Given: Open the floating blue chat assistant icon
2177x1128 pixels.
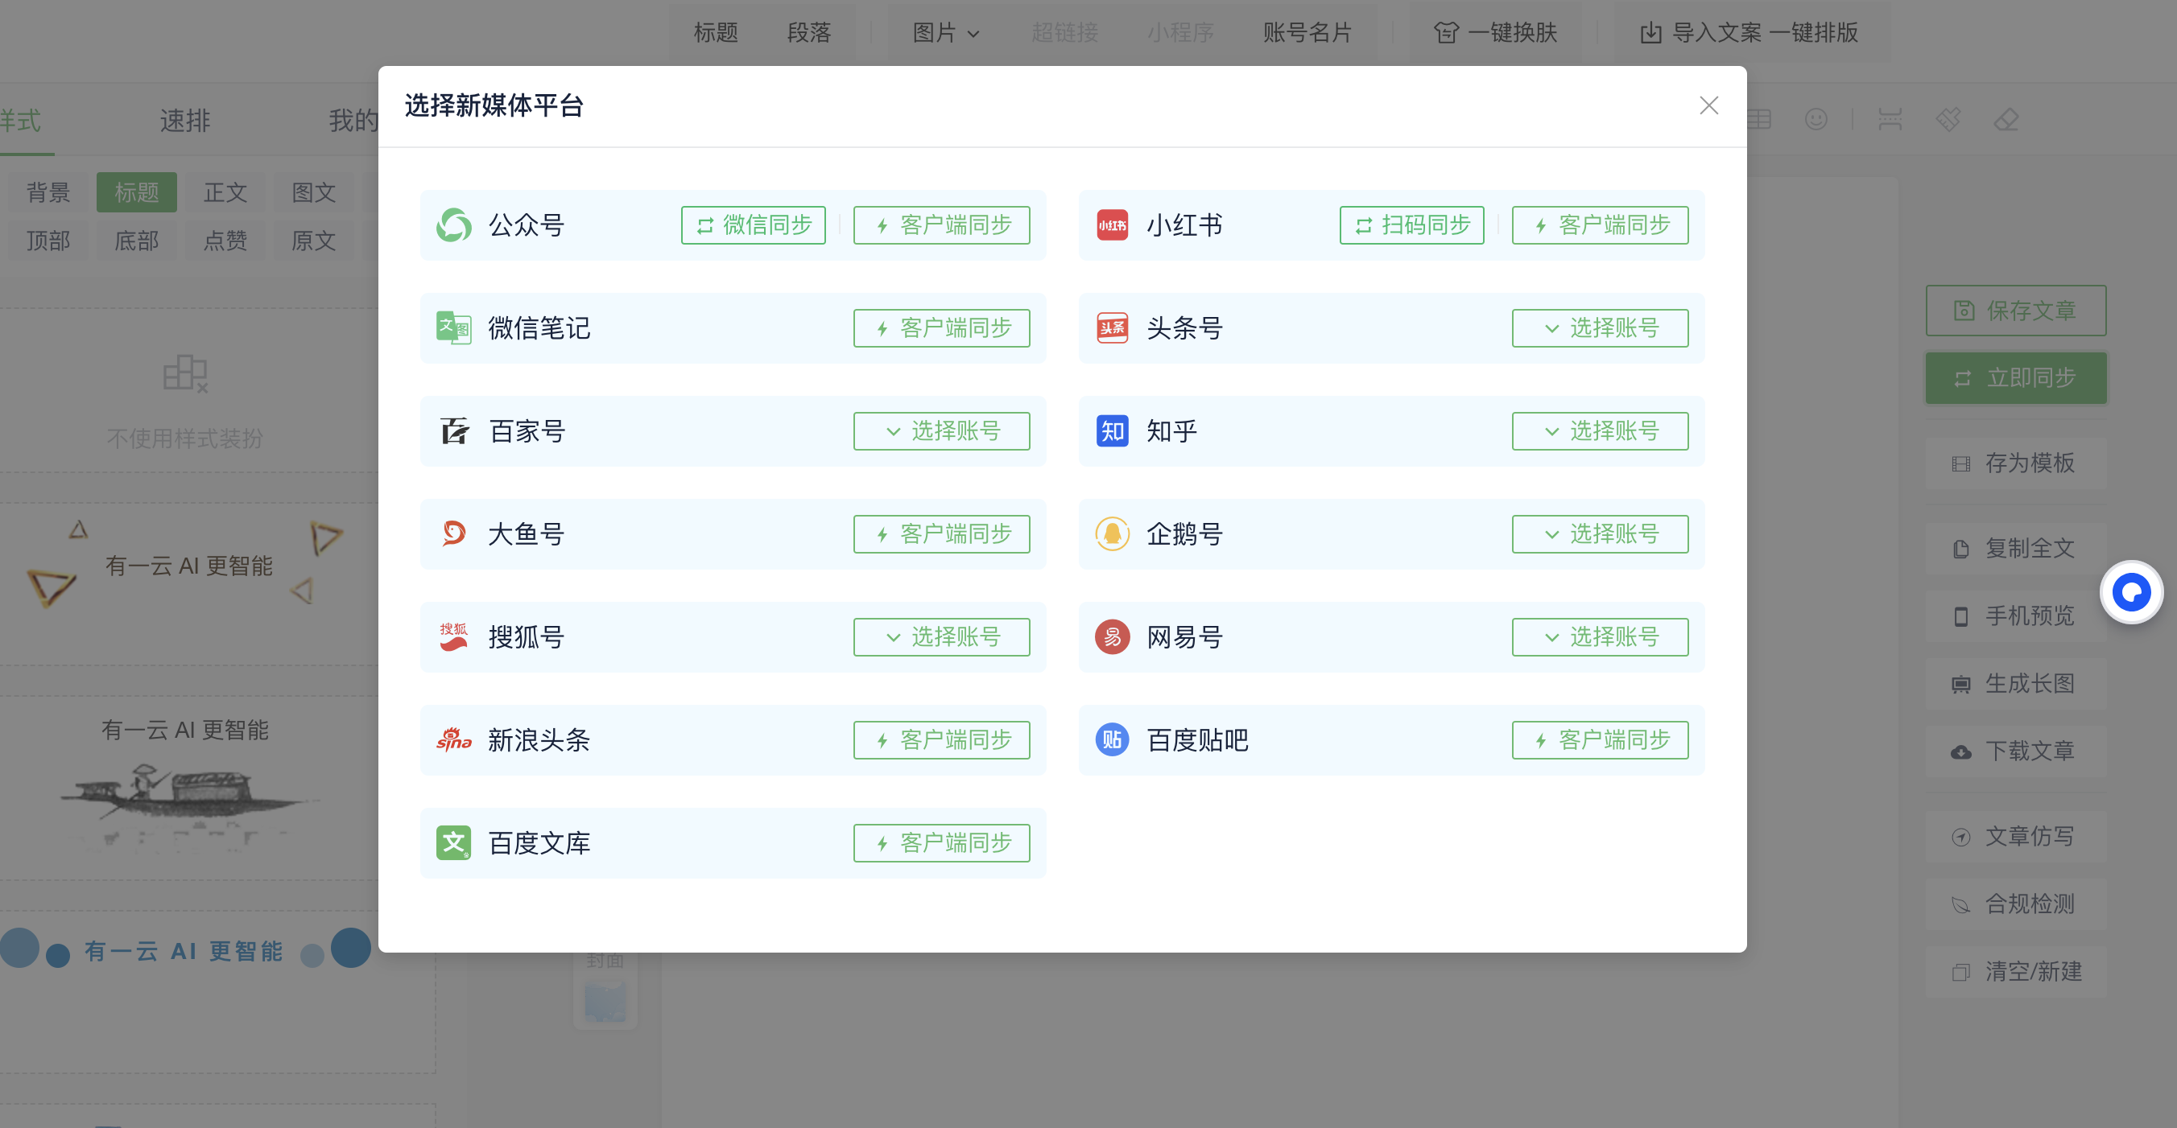Looking at the screenshot, I should tap(2130, 593).
